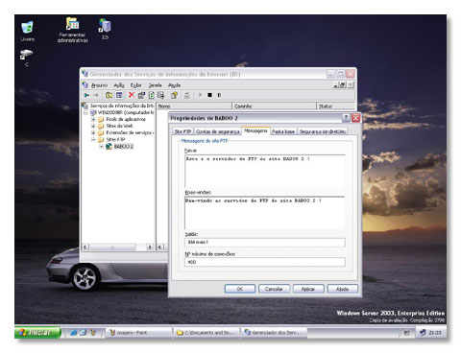The width and height of the screenshot is (461, 353).
Task: Switch to the Pasta base tab
Action: point(283,131)
